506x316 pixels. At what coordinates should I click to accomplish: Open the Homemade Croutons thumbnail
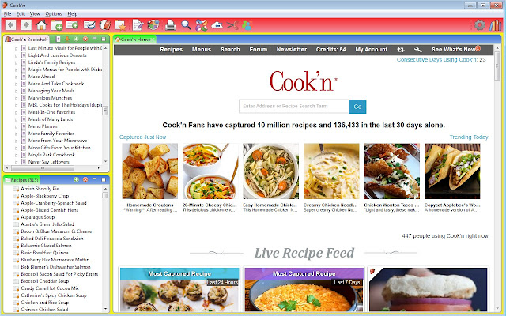(x=149, y=171)
